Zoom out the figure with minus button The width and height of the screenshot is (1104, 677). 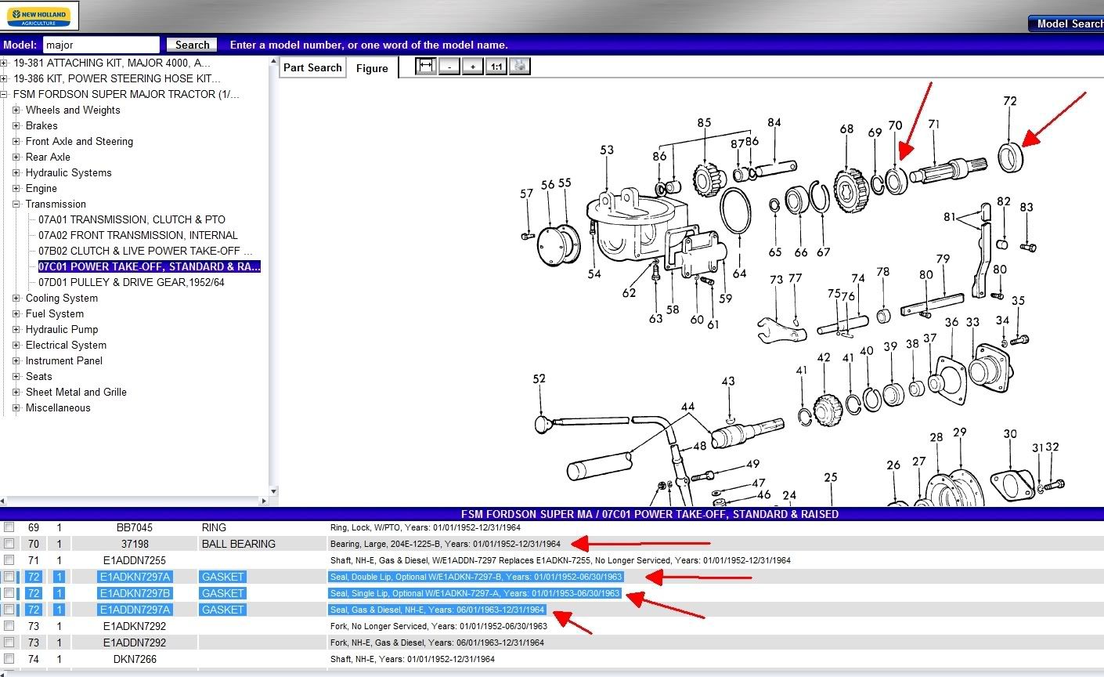point(449,67)
